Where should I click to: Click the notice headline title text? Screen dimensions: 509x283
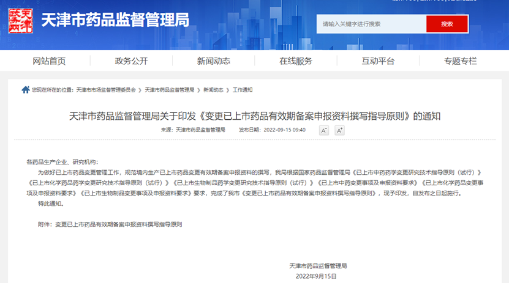click(254, 116)
